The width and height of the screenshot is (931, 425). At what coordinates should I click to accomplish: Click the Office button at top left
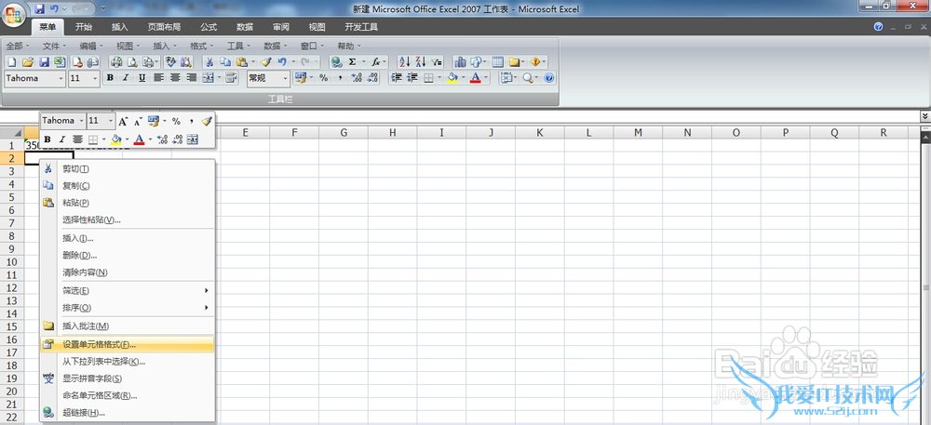14,14
